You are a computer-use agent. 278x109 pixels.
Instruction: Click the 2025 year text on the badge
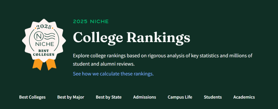44,27
